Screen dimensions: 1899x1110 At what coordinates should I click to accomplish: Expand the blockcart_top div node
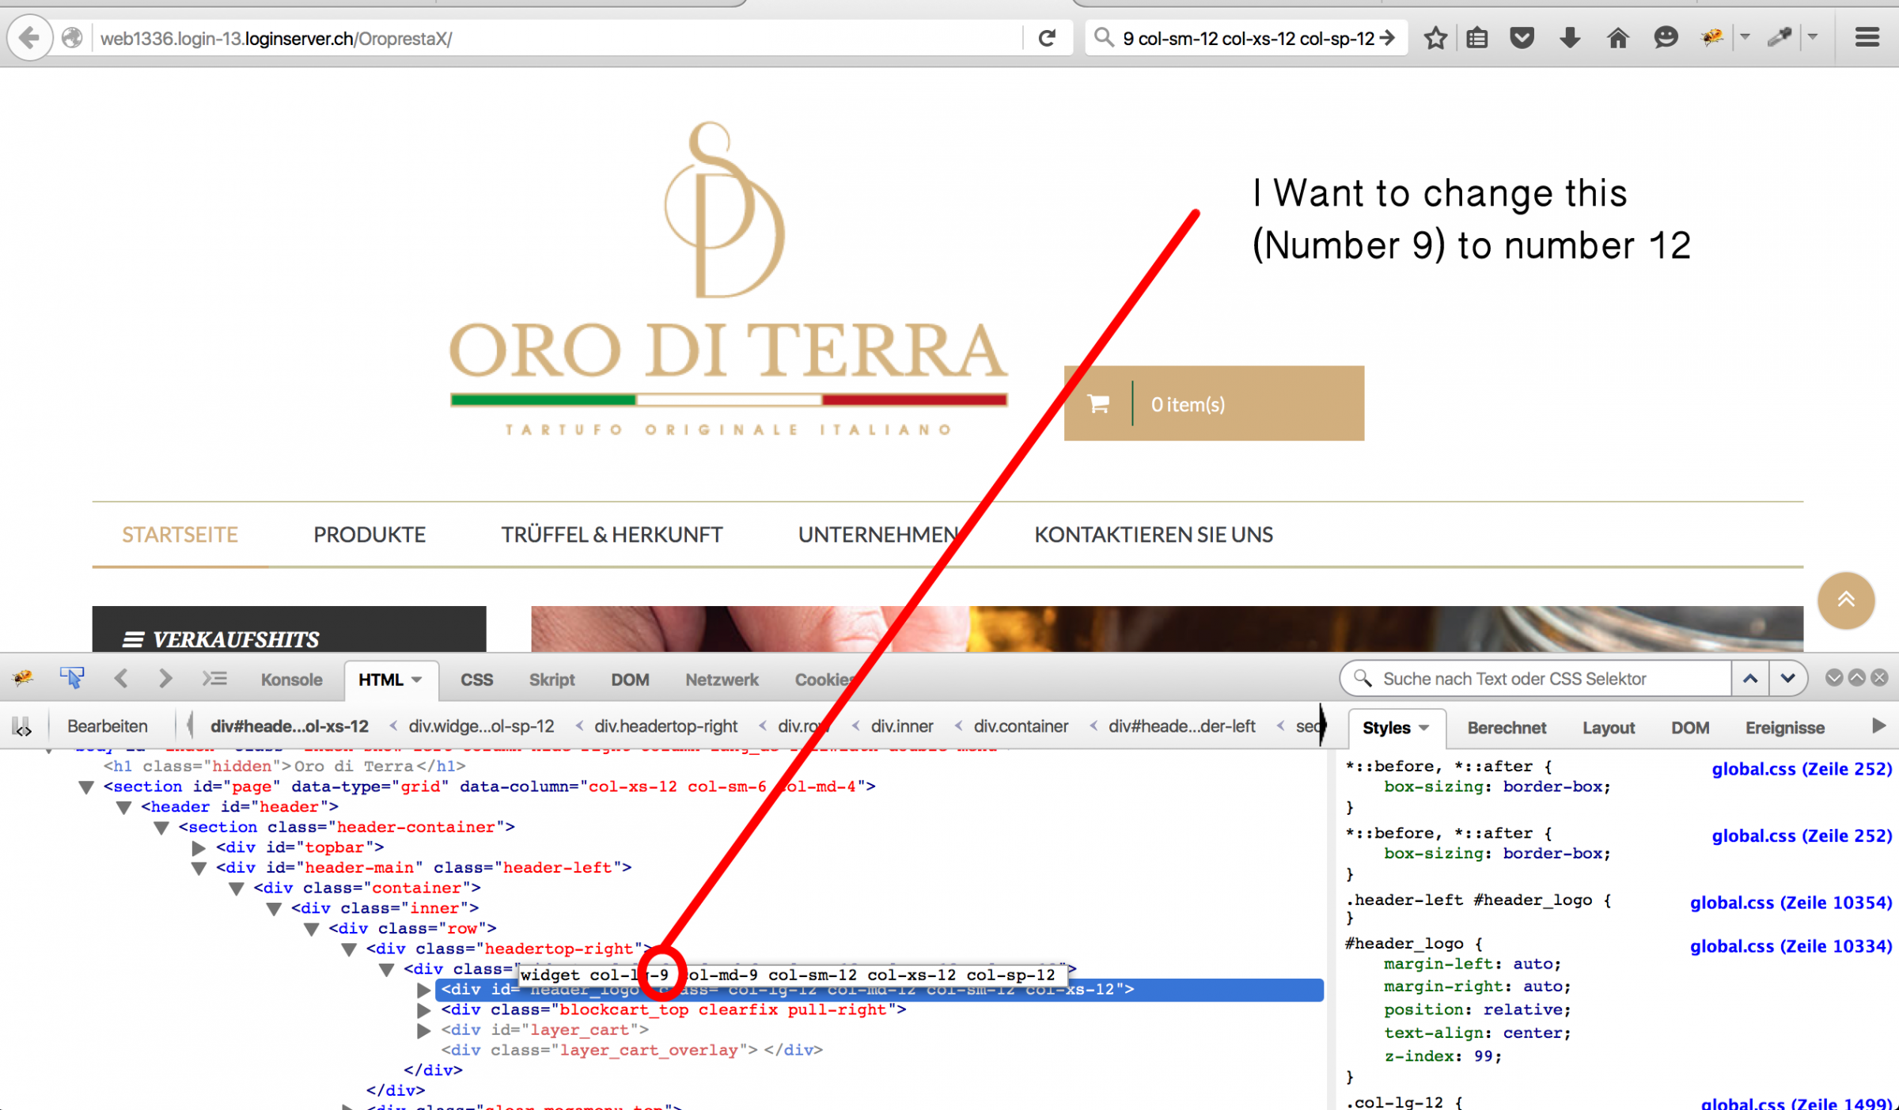pos(424,1010)
